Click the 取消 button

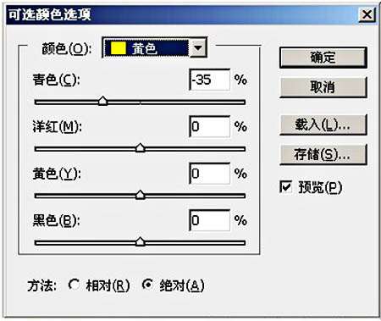(x=323, y=87)
